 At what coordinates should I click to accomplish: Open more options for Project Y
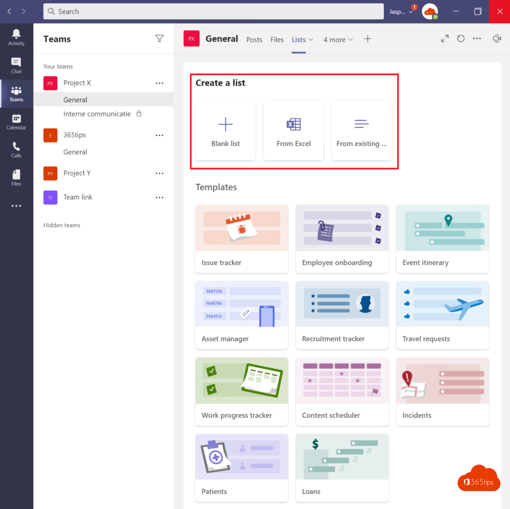tap(159, 173)
